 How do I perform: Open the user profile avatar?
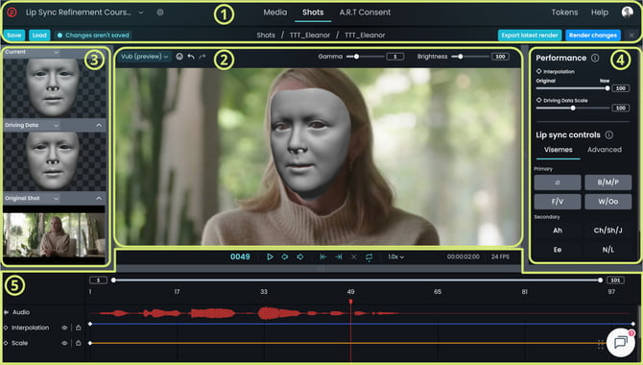pyautogui.click(x=627, y=12)
